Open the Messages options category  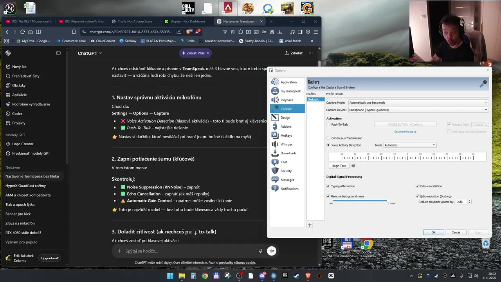(x=288, y=180)
